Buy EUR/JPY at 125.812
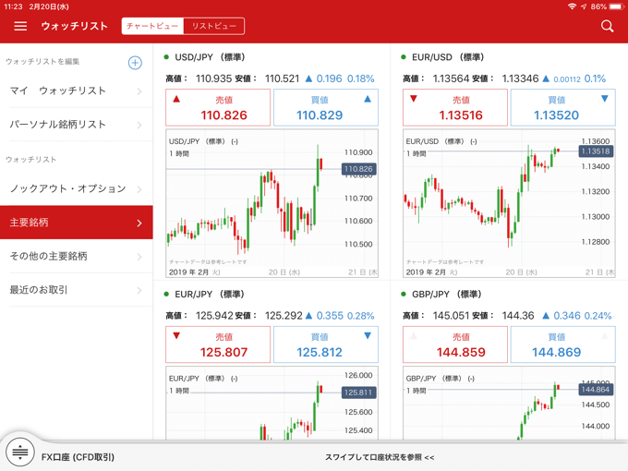The image size is (628, 471). [326, 344]
